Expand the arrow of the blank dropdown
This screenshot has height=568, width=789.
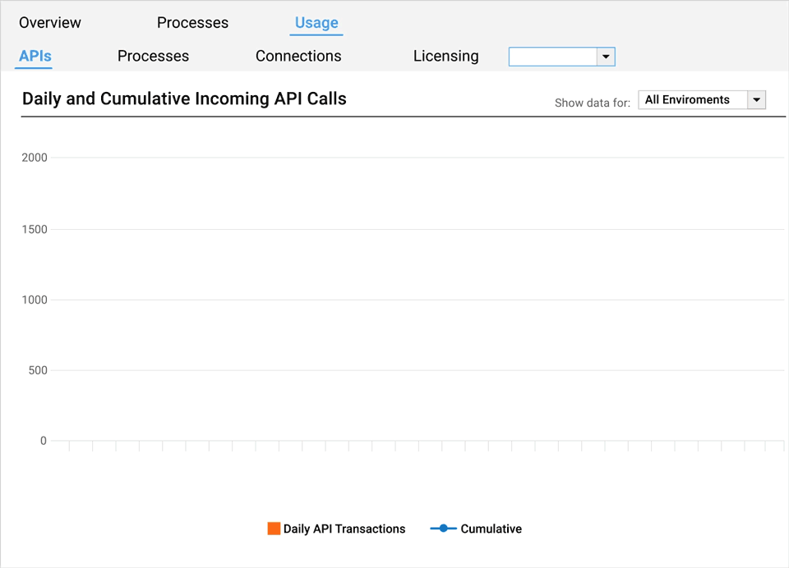tap(606, 57)
